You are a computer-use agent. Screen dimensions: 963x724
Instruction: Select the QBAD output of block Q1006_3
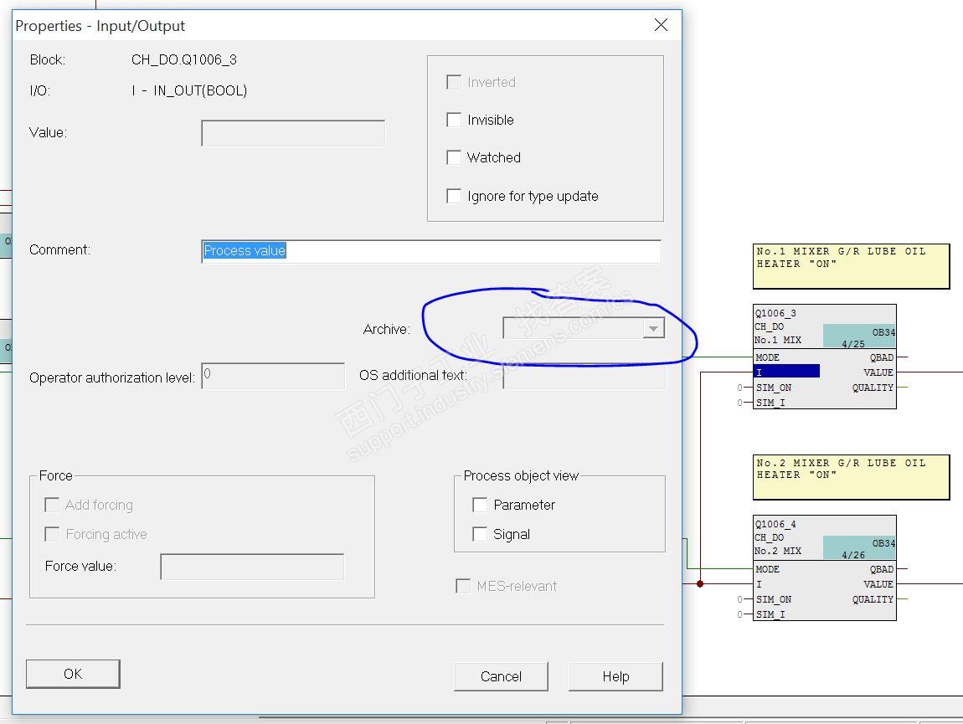point(881,357)
